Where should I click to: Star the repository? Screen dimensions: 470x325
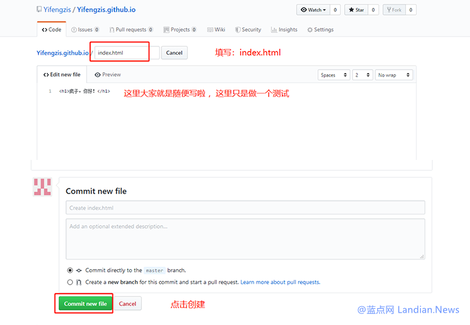[356, 10]
